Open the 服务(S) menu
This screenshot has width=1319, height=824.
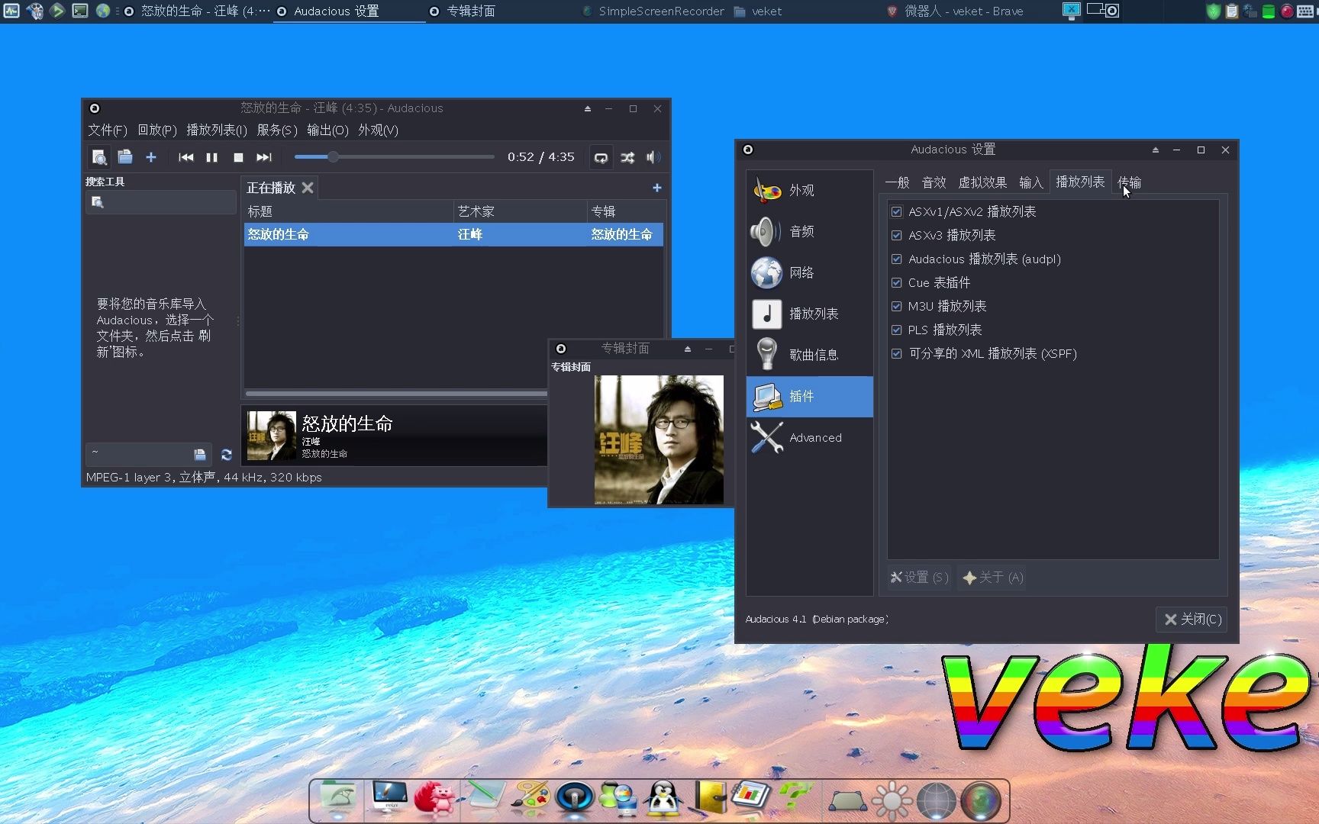(277, 130)
